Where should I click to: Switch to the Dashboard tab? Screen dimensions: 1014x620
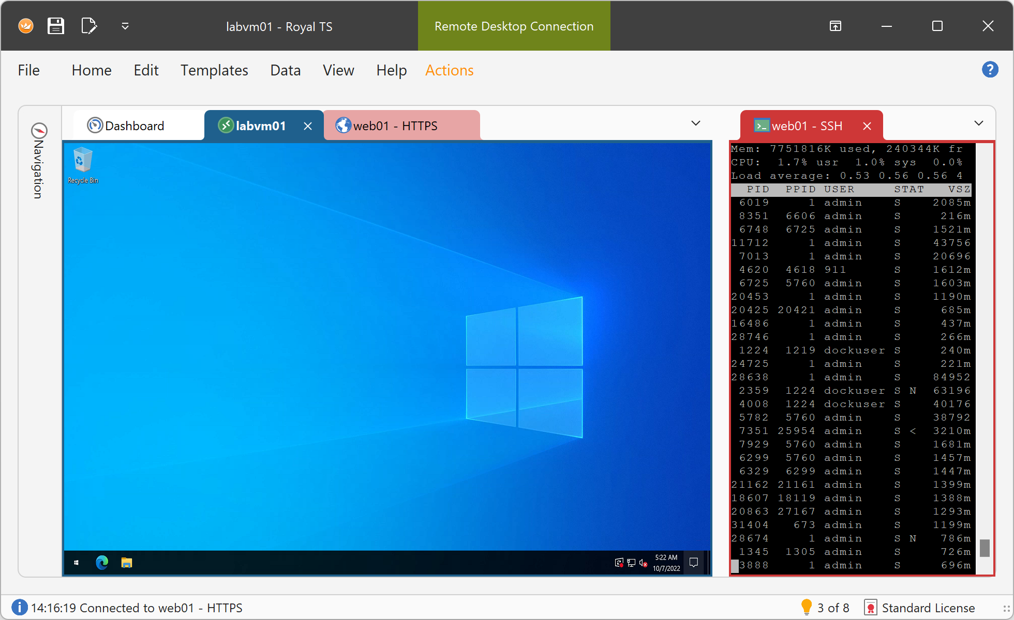click(x=135, y=126)
